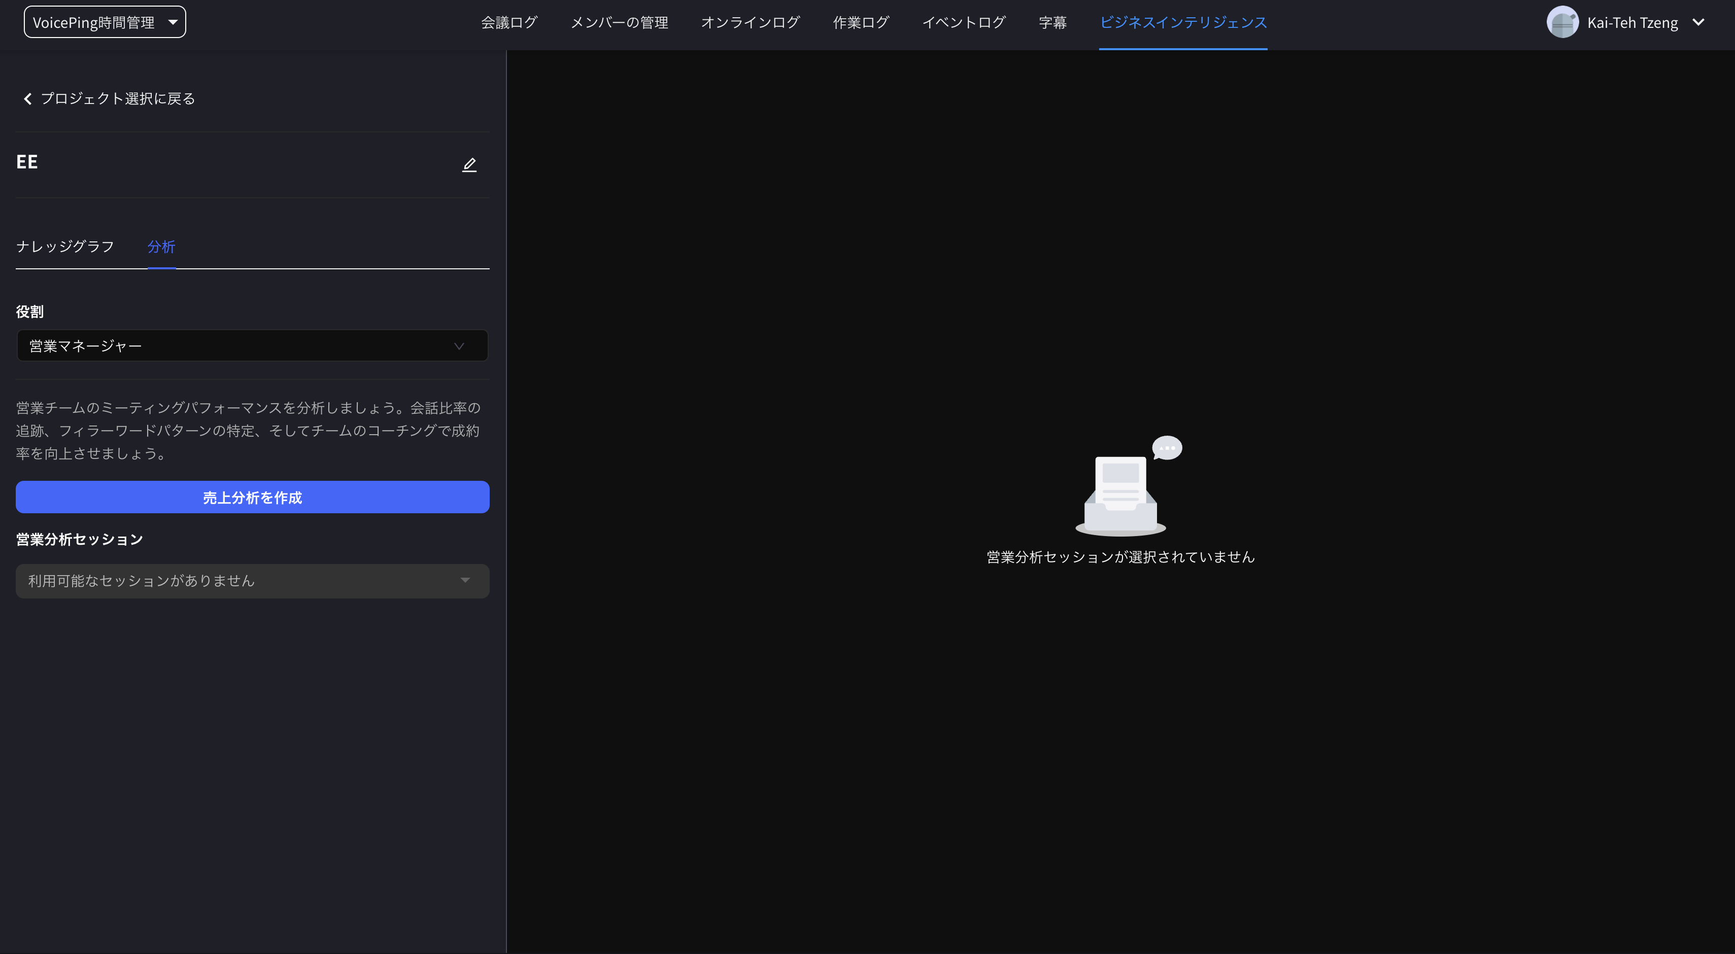Click the back chevron icon beside プロジェクト選択に戻る
This screenshot has height=954, width=1735.
27,98
